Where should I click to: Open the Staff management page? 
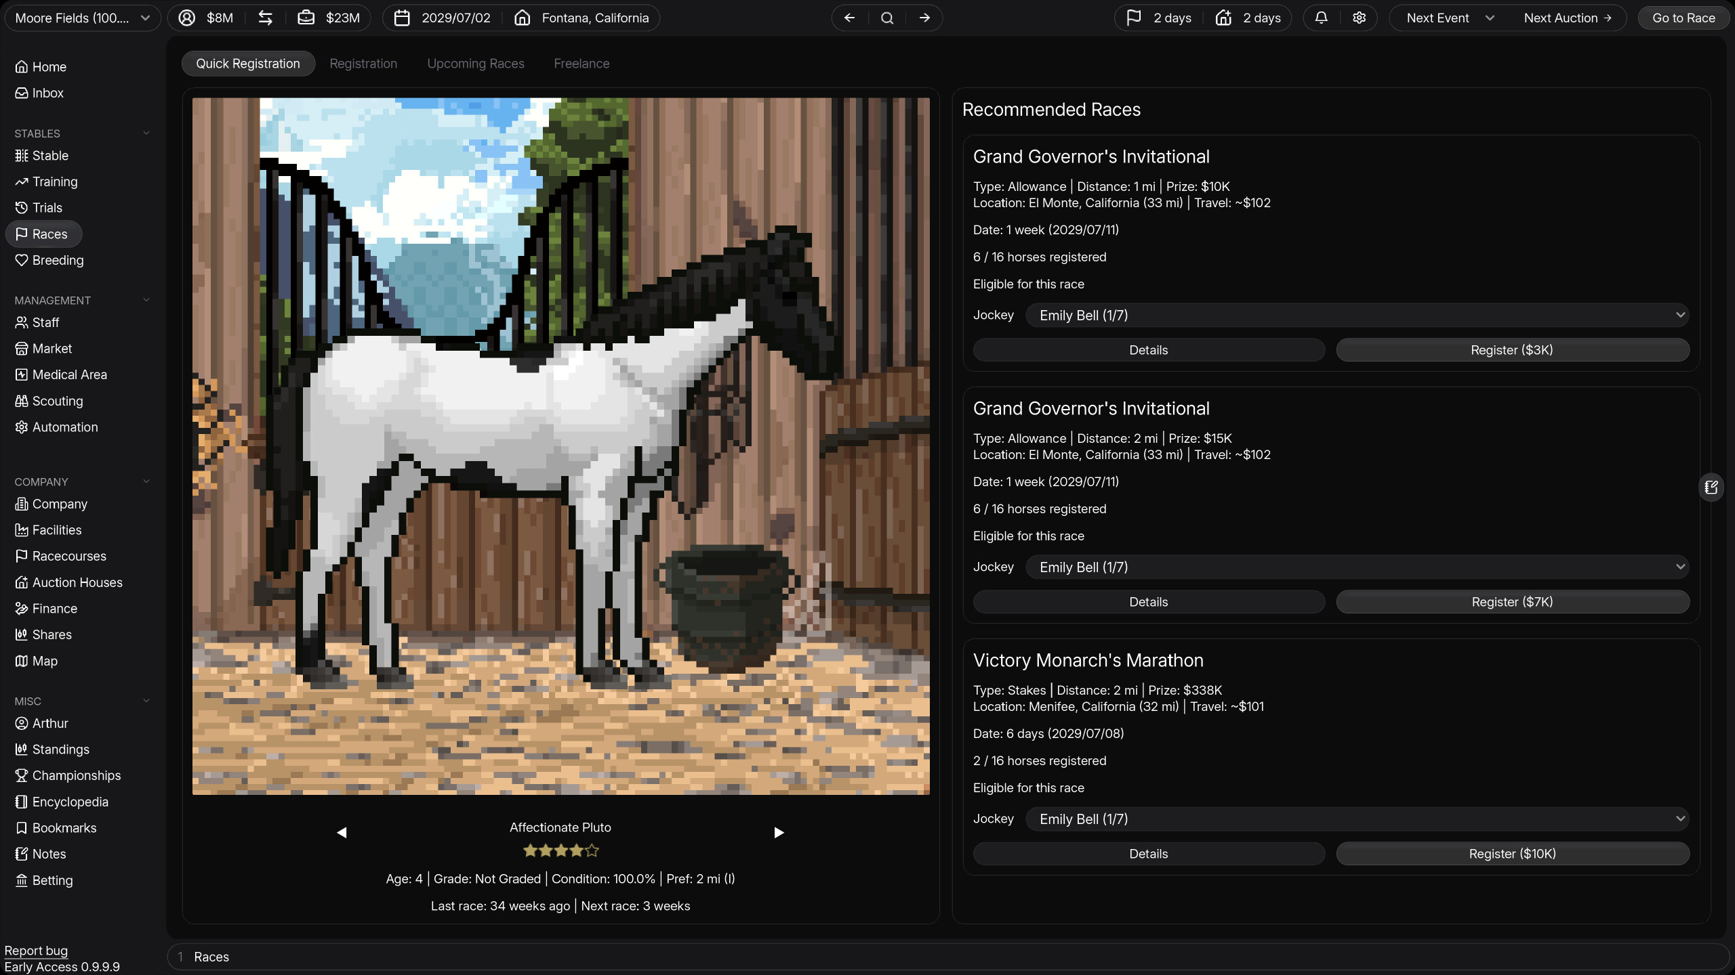tap(37, 322)
